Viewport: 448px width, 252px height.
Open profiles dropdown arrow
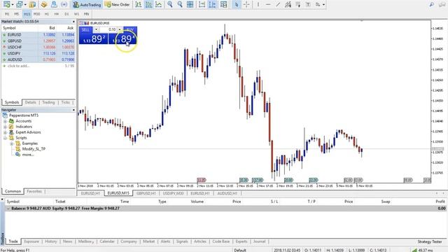(x=25, y=5)
